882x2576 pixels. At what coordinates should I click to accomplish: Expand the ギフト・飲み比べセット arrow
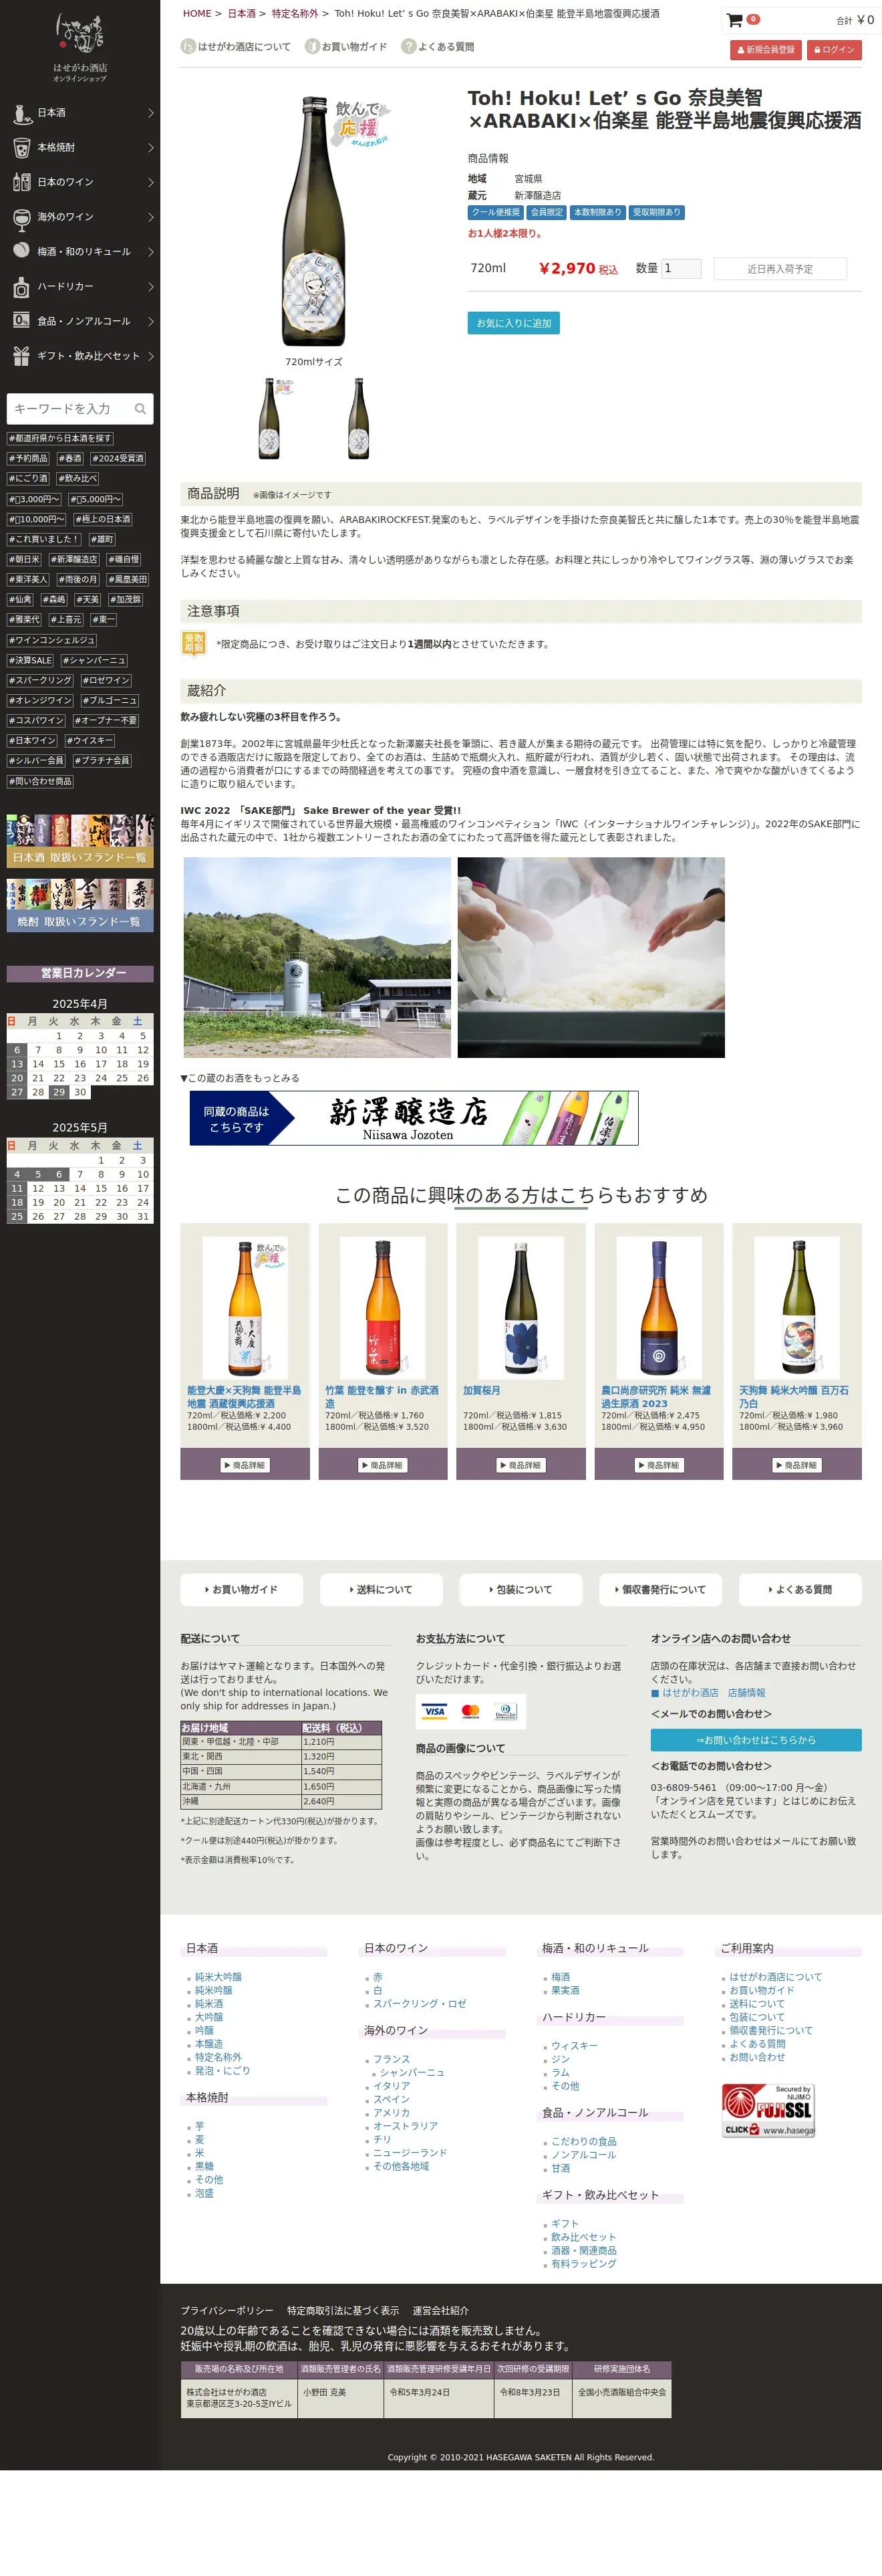click(151, 356)
